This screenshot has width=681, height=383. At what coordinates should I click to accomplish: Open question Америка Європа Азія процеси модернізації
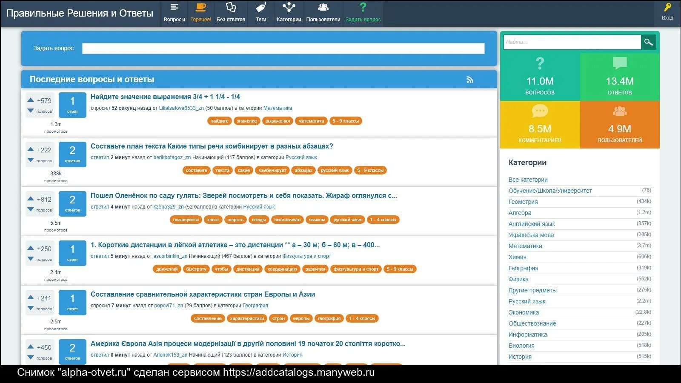(248, 344)
